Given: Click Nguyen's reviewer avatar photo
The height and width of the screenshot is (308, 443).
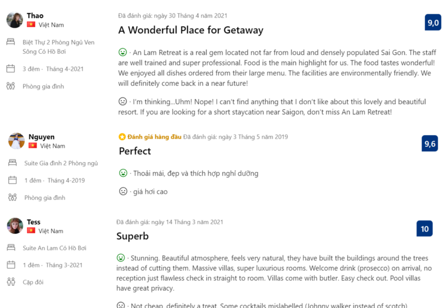Looking at the screenshot, I should (x=17, y=141).
